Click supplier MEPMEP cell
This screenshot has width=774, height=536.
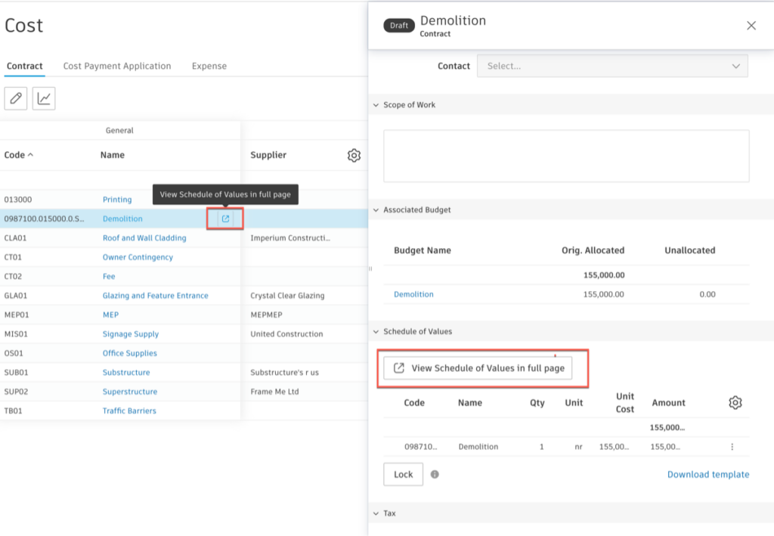click(266, 315)
